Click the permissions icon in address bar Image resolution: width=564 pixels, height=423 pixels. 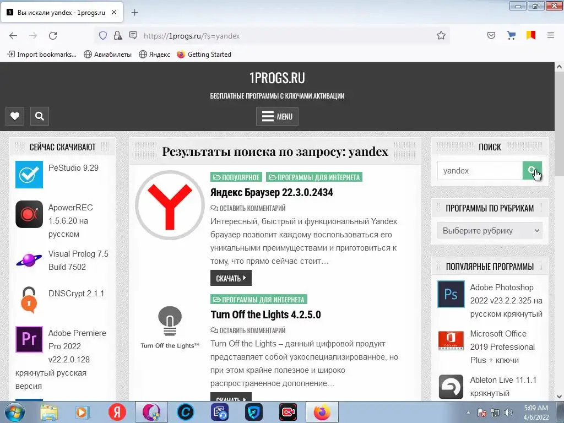(133, 35)
